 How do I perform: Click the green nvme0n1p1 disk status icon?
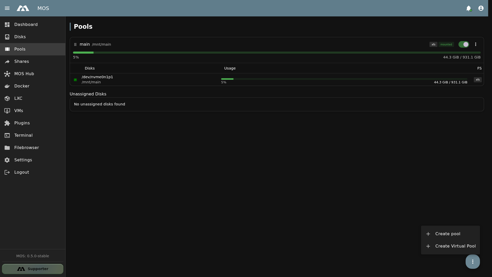tap(75, 80)
